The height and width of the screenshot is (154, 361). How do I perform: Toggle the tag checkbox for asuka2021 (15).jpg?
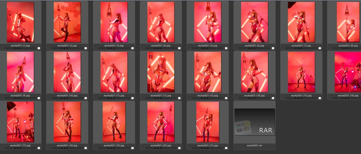pyautogui.click(x=320, y=98)
